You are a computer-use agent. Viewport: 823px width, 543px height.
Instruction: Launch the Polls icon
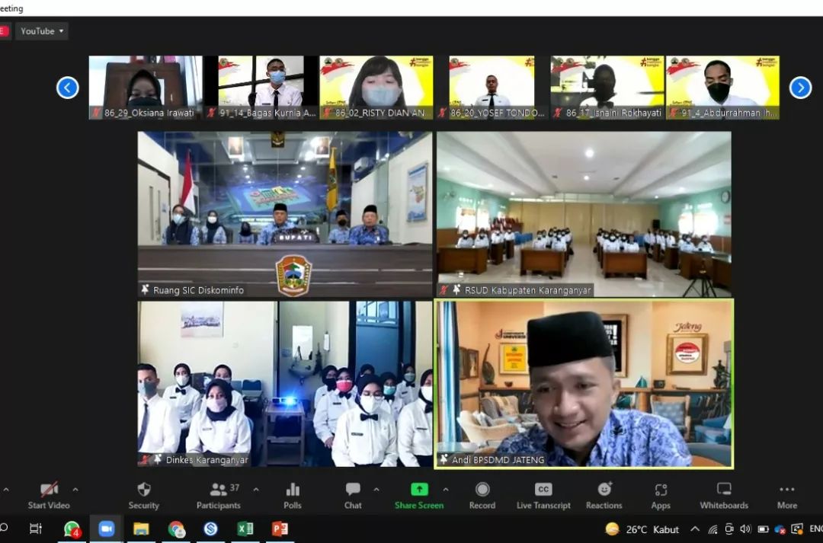click(293, 489)
